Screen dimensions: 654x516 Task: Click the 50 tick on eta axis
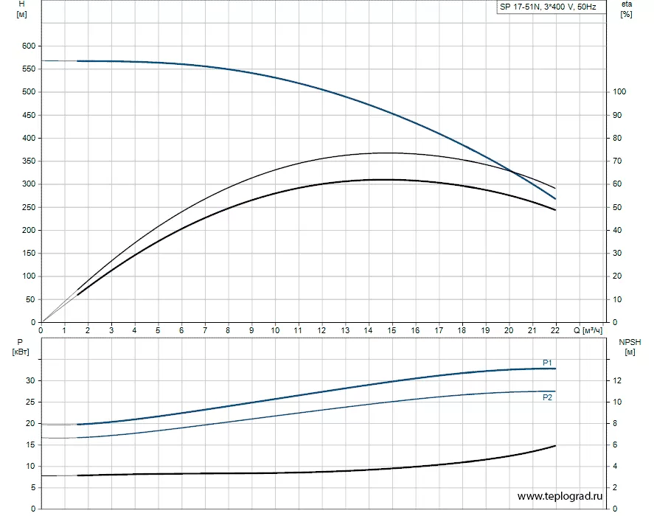pos(618,208)
